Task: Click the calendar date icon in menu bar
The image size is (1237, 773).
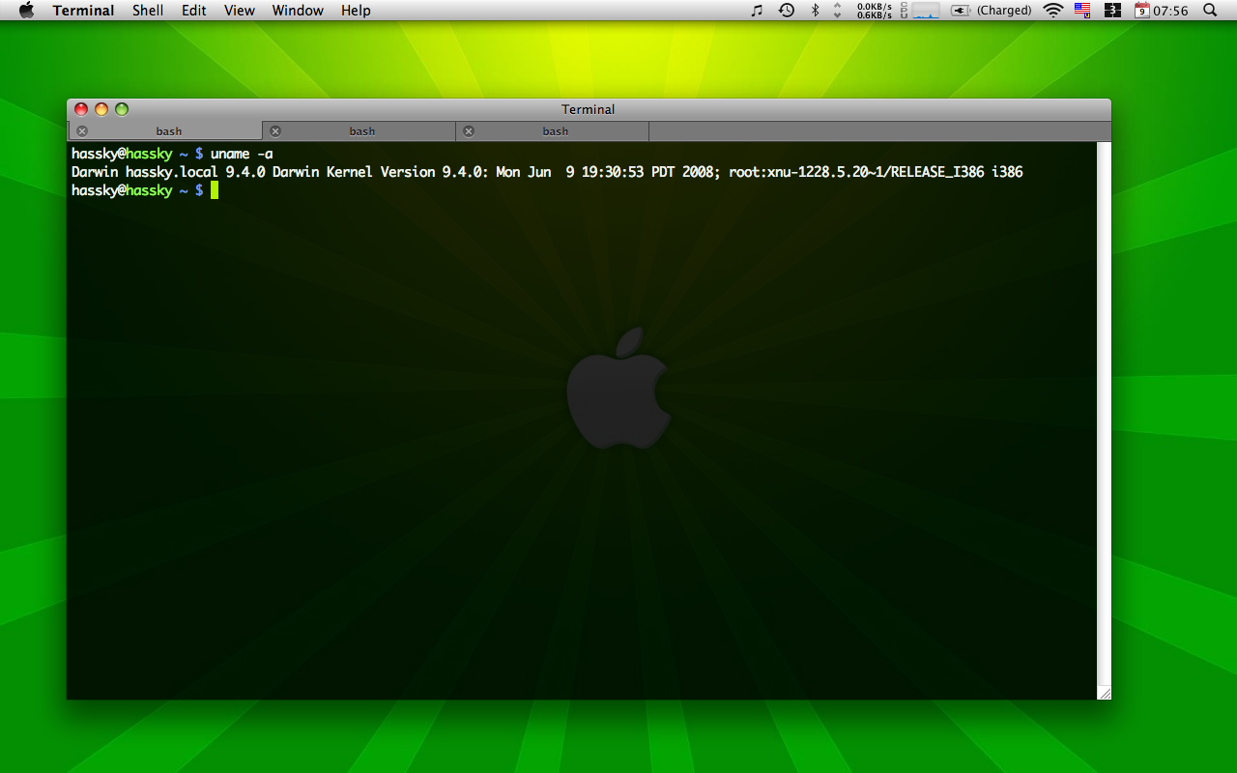Action: (1141, 11)
